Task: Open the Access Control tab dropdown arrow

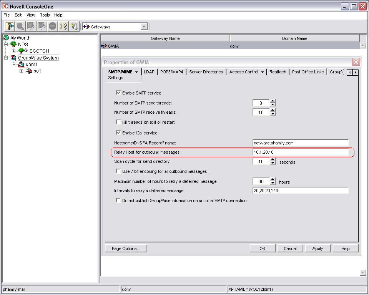Action: [x=262, y=72]
